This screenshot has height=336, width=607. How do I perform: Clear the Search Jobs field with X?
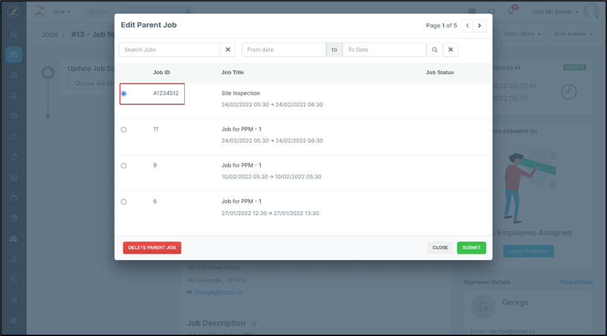coord(228,50)
